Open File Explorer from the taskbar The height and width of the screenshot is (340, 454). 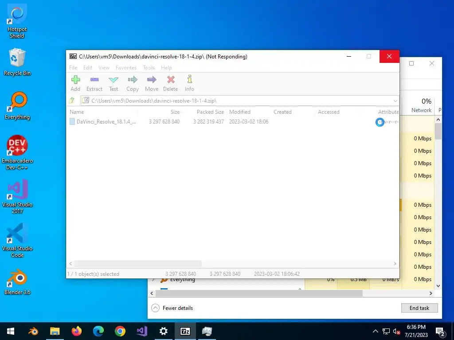[x=55, y=331]
